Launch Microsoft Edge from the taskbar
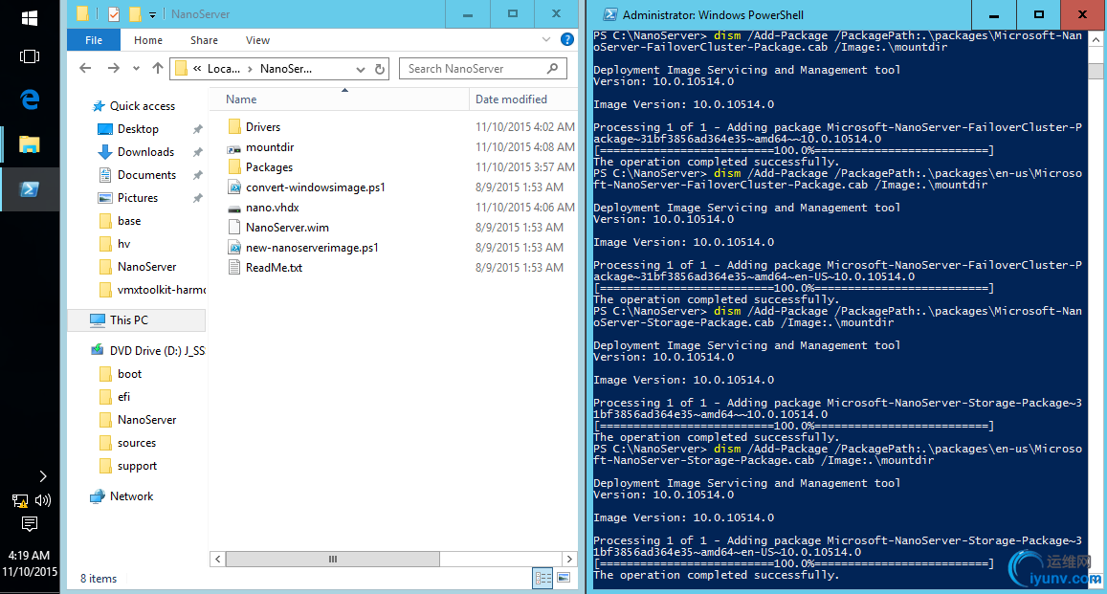 click(x=30, y=99)
